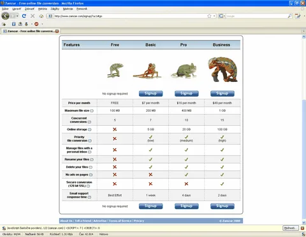Select the Zamzar browser tab
The image size is (306, 237).
(x=30, y=31)
